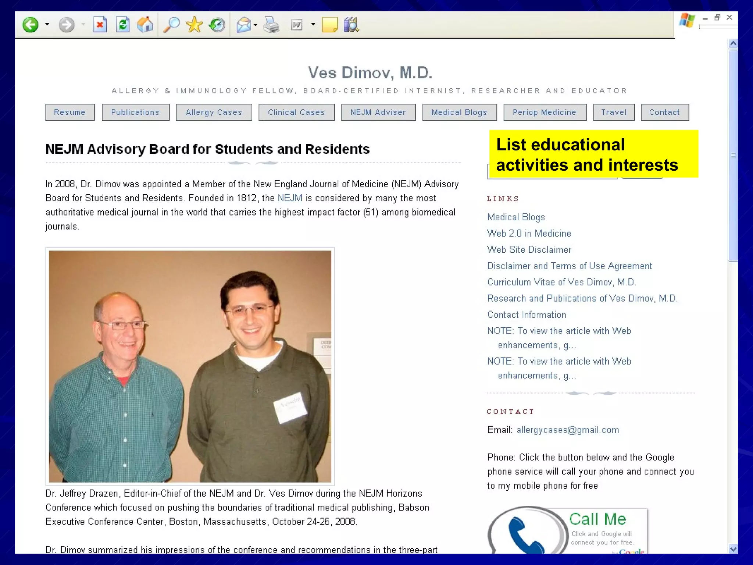Click the yellow note Discuss icon
The image size is (753, 565).
329,25
